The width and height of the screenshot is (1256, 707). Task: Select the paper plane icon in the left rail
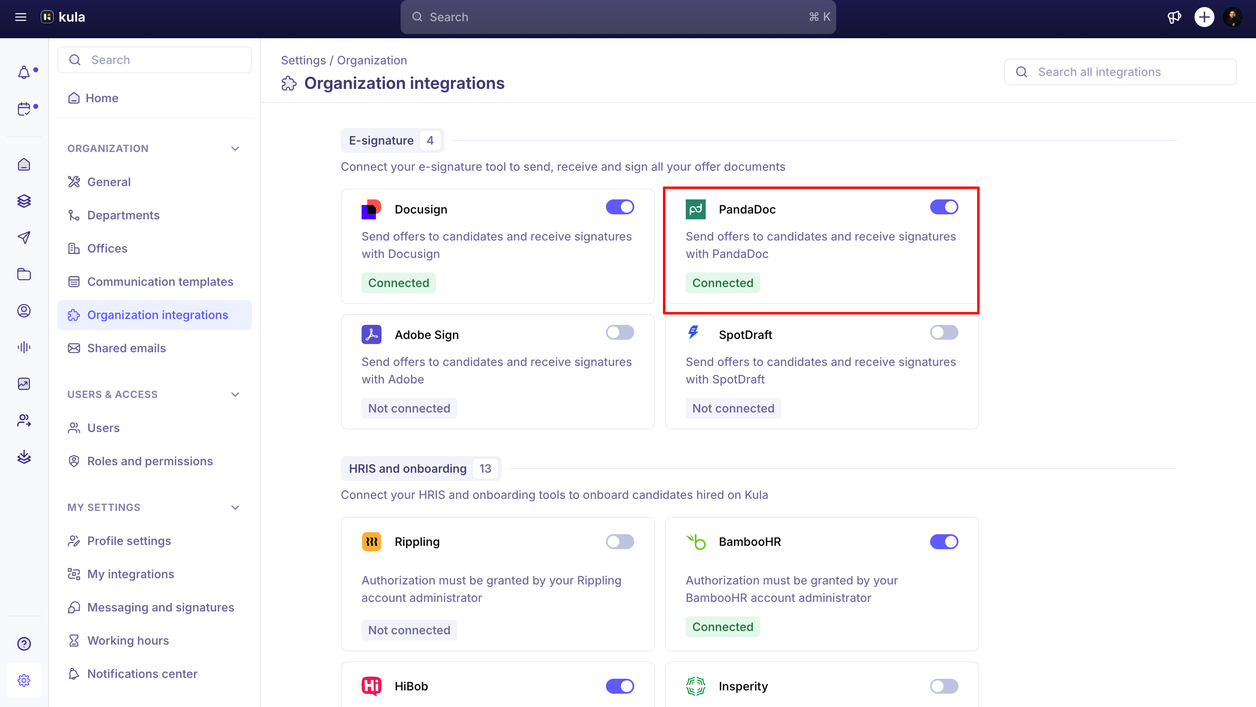point(24,237)
